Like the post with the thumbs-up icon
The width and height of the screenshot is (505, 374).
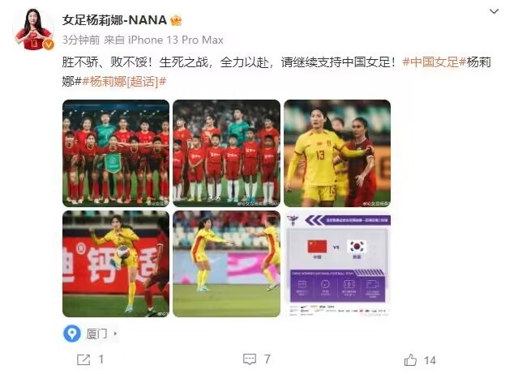[410, 359]
